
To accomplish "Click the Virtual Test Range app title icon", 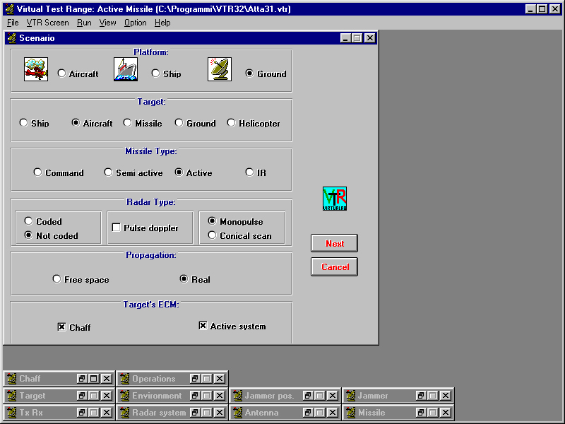I will (10, 8).
